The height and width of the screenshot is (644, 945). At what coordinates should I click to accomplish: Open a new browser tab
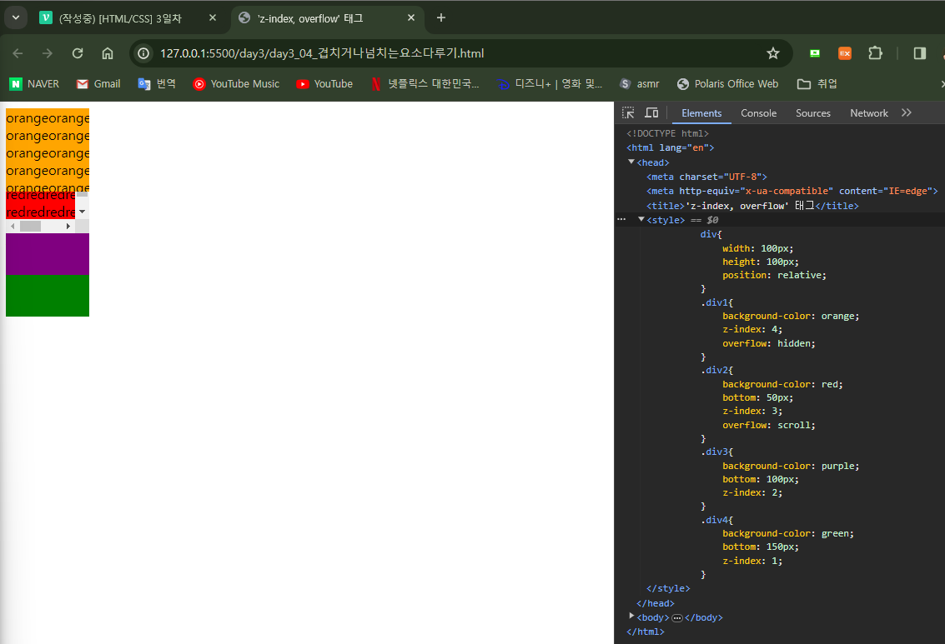pos(441,18)
